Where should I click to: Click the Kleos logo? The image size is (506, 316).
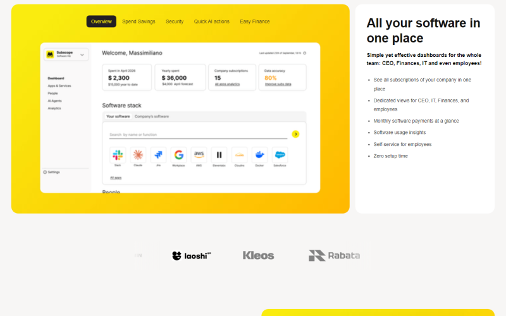259,256
